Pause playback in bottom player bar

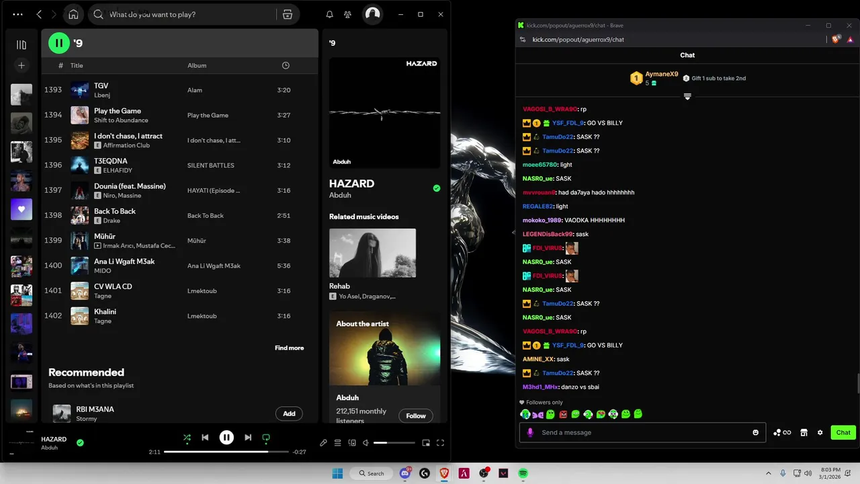pos(226,438)
